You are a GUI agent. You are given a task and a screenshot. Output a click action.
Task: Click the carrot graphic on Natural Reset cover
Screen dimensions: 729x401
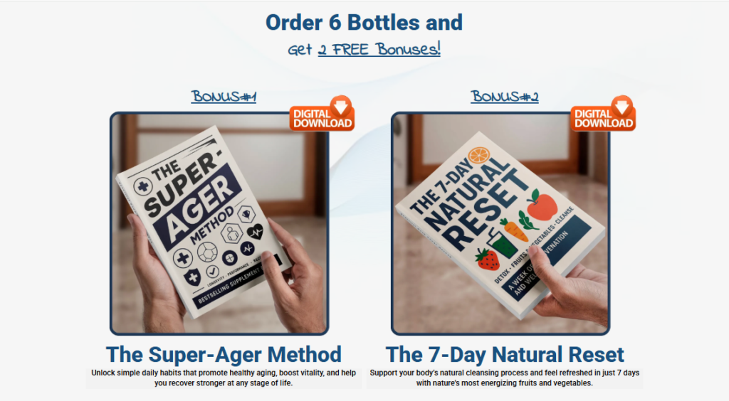pos(513,230)
